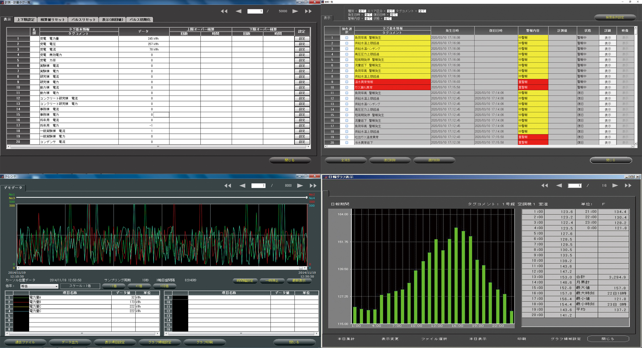
Task: Open the 積算値リセット tab
Action: coord(52,20)
